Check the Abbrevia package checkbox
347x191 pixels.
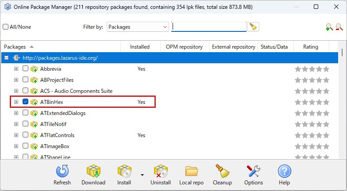(x=26, y=69)
